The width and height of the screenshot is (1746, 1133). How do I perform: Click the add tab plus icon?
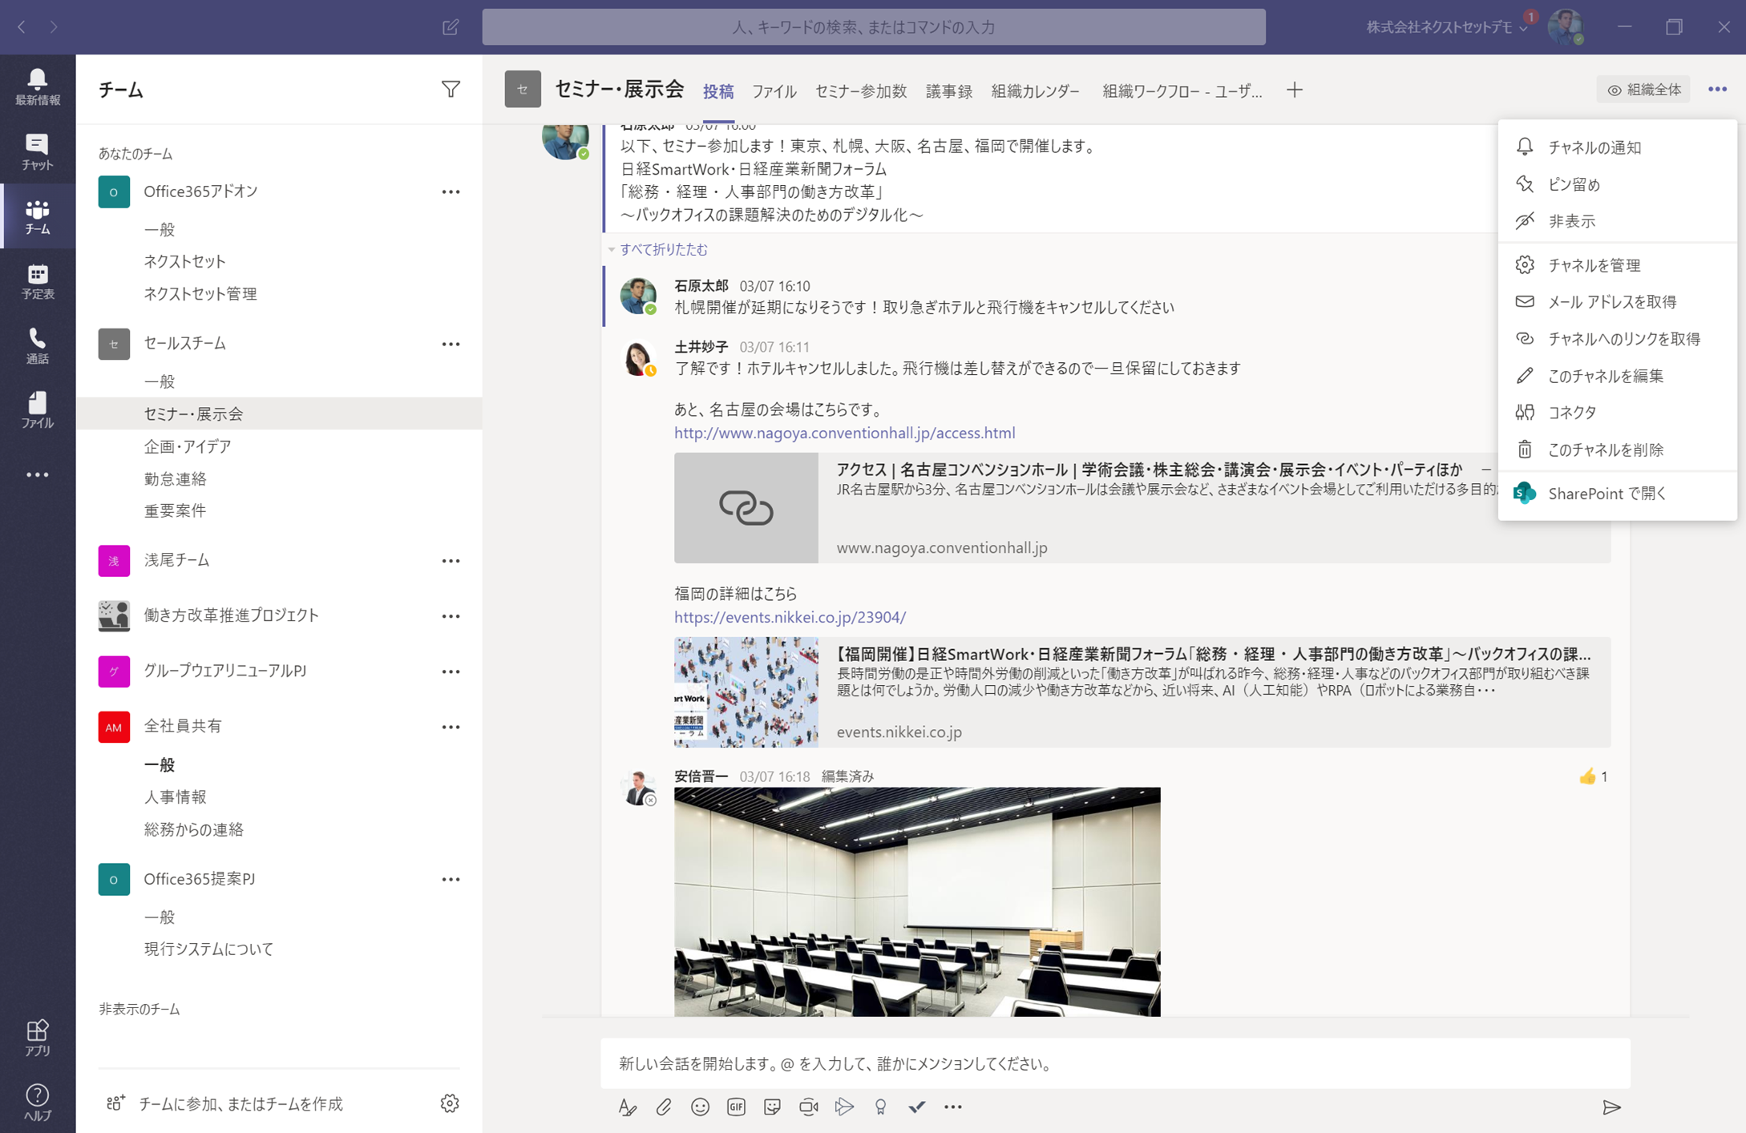pos(1295,90)
